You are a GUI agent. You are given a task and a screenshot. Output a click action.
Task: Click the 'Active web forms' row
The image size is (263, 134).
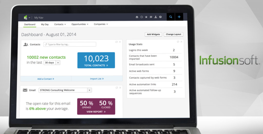[x=155, y=71]
